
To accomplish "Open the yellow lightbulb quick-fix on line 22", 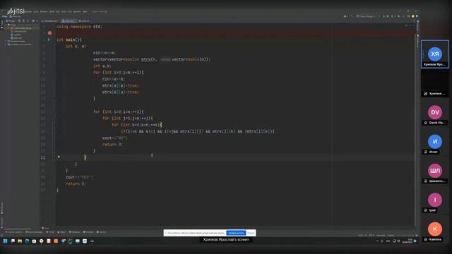I will 59,157.
